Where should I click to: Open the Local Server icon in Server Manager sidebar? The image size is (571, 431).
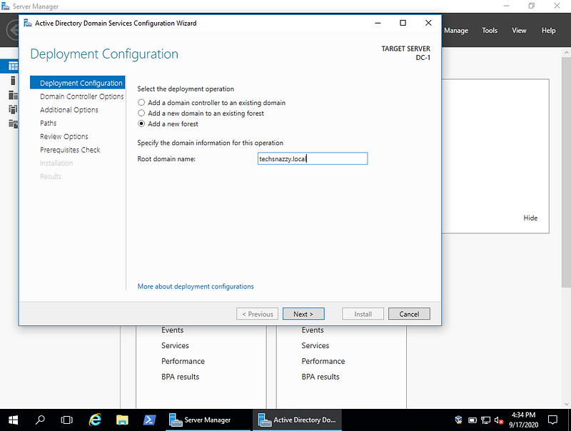tap(13, 81)
